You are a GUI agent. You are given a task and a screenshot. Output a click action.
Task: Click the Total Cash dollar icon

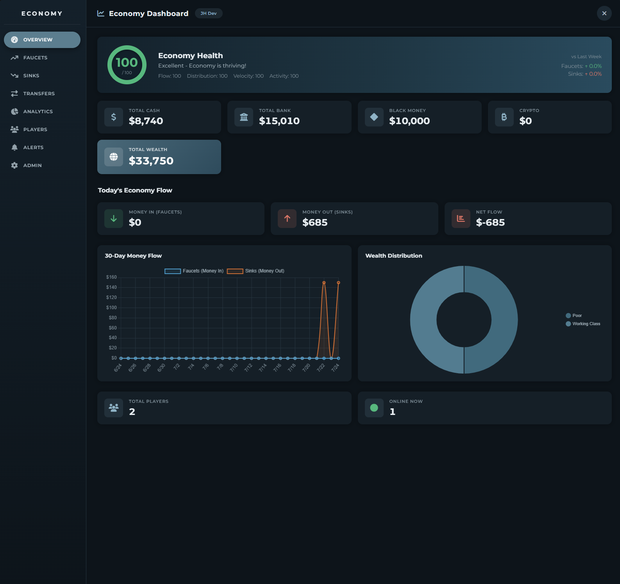(x=114, y=117)
